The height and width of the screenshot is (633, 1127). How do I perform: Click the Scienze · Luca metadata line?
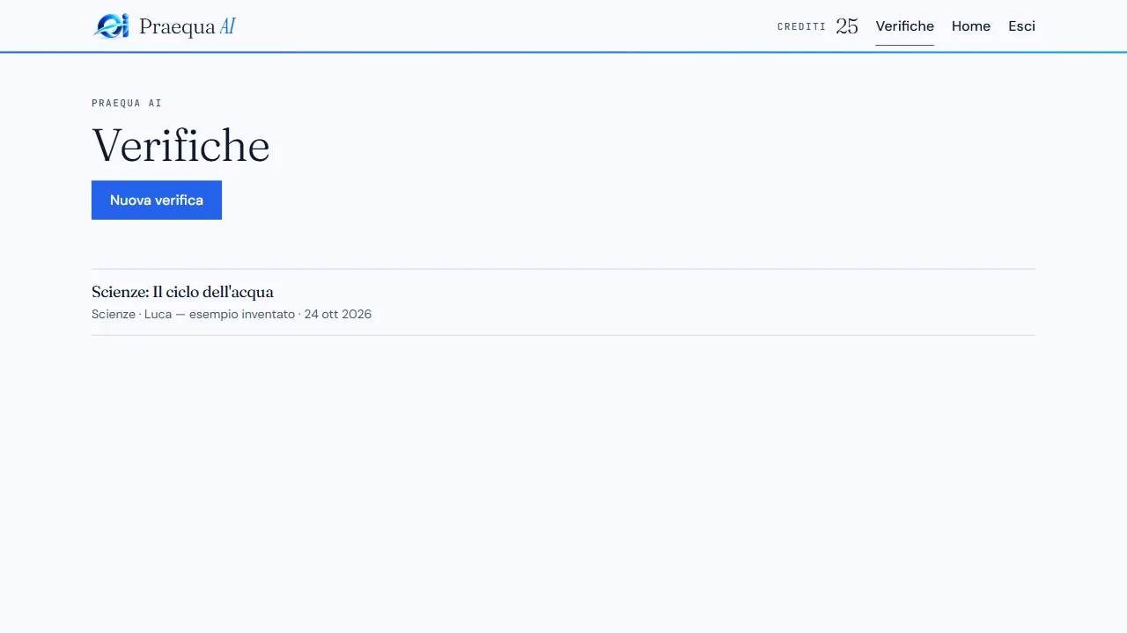[x=232, y=314]
